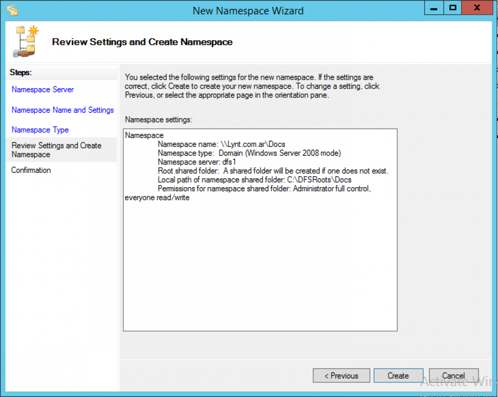
Task: Minimize the New Namespace Wizard window
Action: pos(433,8)
